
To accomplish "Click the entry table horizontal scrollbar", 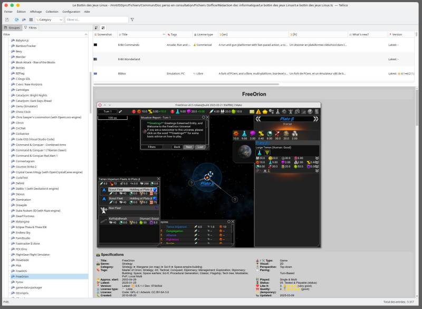I will tap(186, 85).
